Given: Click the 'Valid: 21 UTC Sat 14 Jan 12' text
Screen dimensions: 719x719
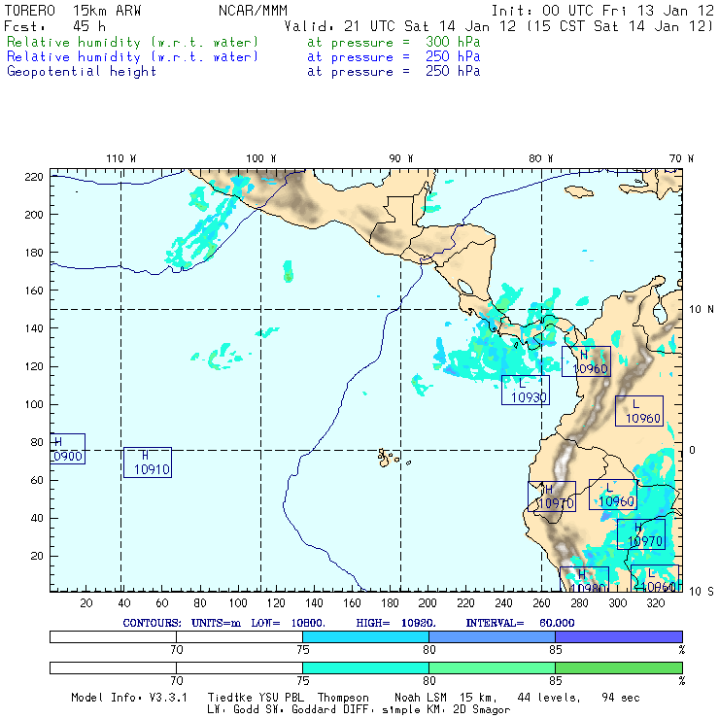Looking at the screenshot, I should pyautogui.click(x=400, y=26).
